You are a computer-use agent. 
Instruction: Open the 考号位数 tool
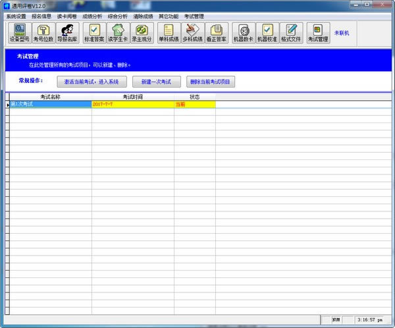tap(43, 33)
